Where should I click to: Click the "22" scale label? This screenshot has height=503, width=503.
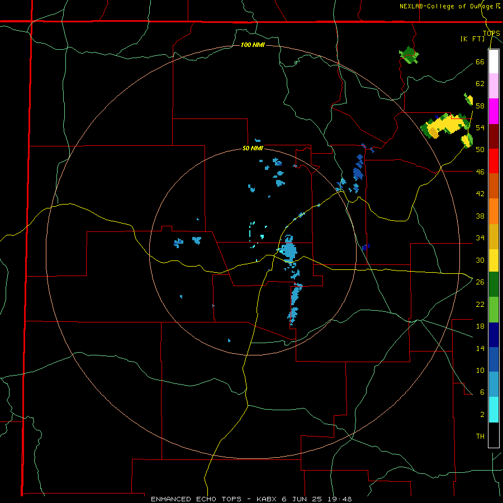tap(480, 304)
